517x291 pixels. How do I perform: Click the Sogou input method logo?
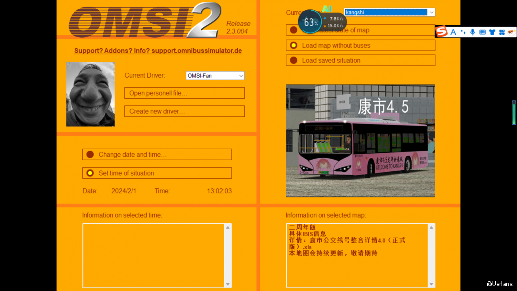click(x=442, y=32)
